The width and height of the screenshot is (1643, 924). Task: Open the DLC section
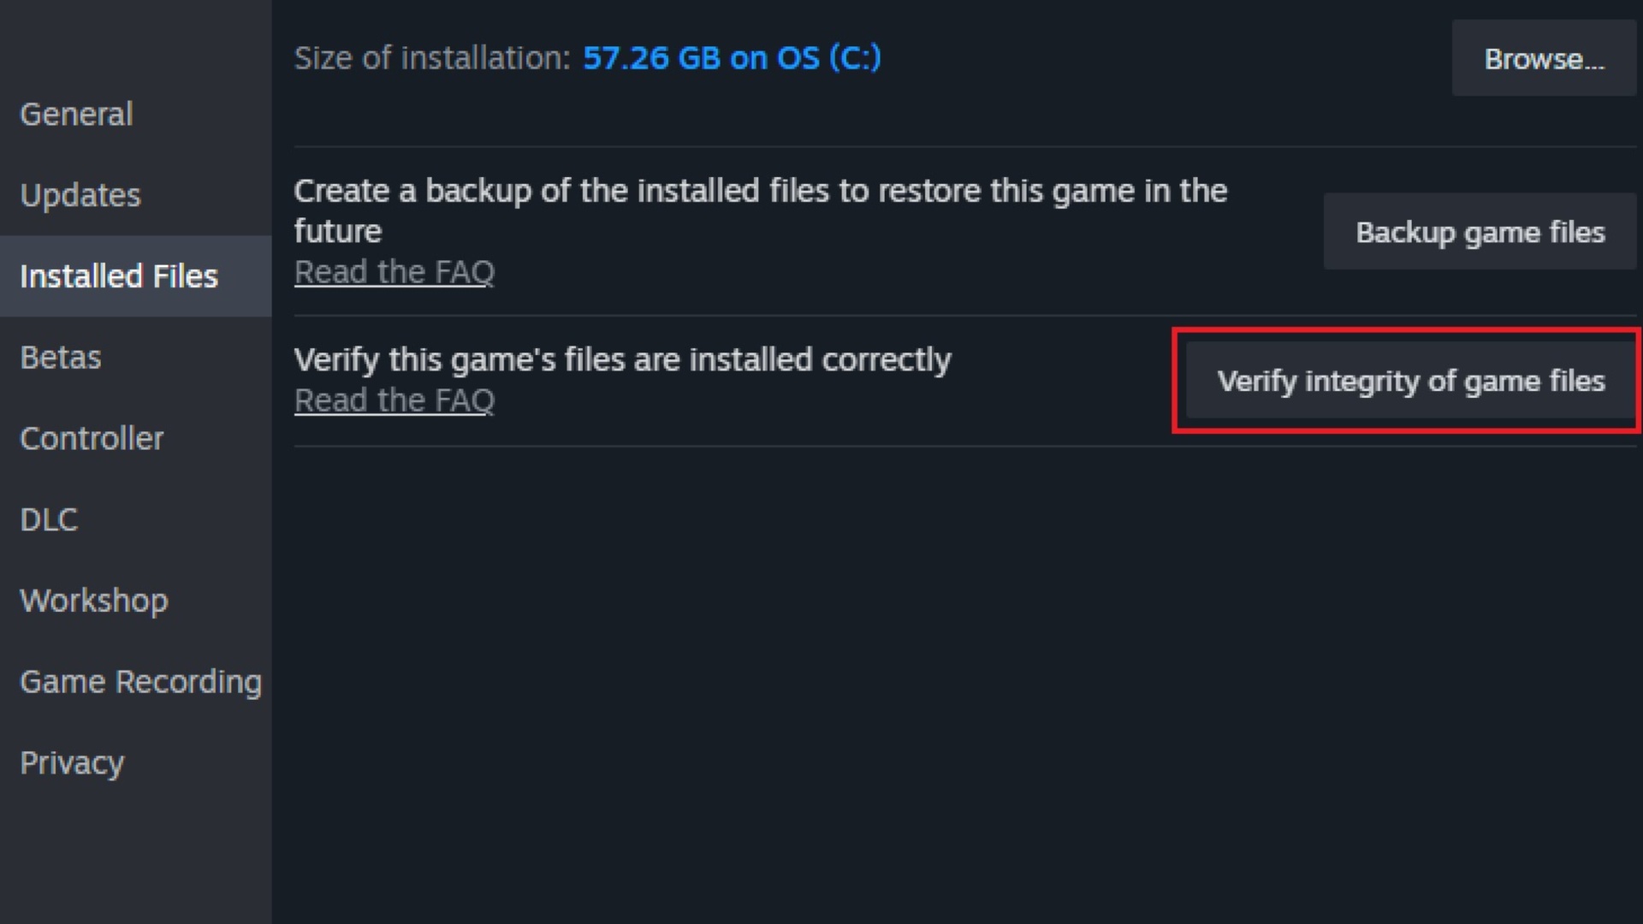49,519
